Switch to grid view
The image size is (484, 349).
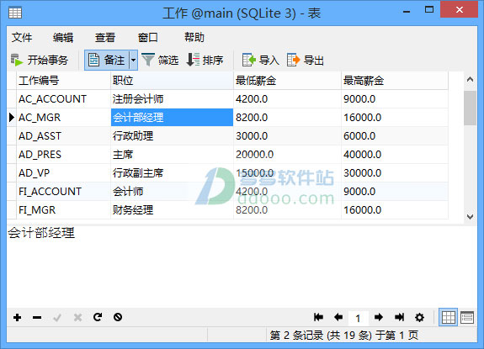pos(448,317)
